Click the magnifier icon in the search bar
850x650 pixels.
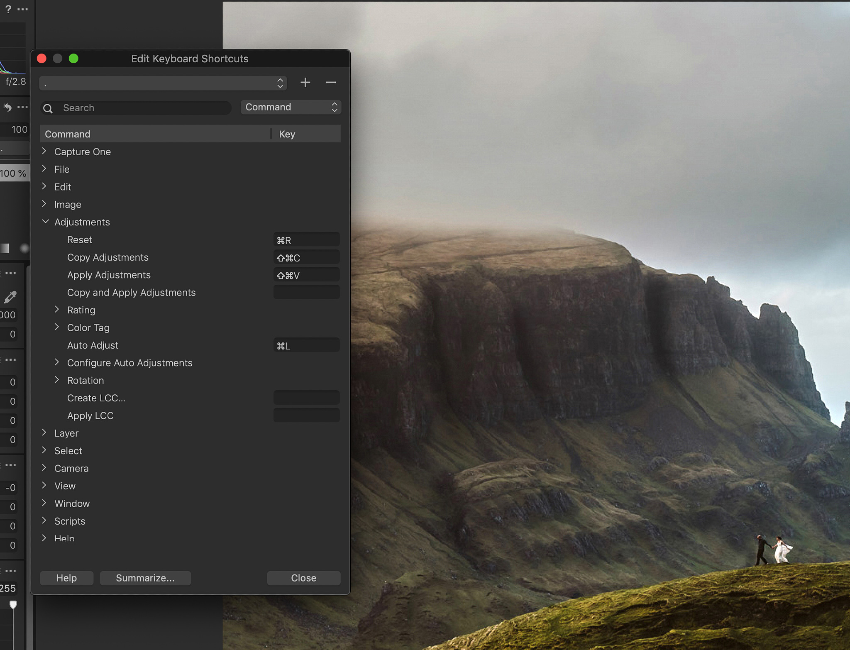click(x=49, y=108)
